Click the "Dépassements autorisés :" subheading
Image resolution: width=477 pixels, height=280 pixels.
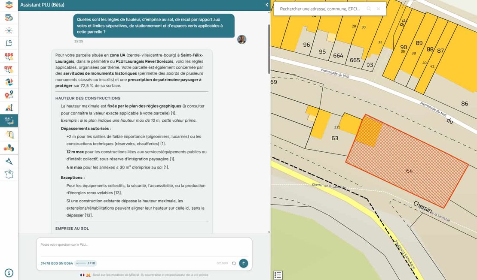[x=86, y=129]
